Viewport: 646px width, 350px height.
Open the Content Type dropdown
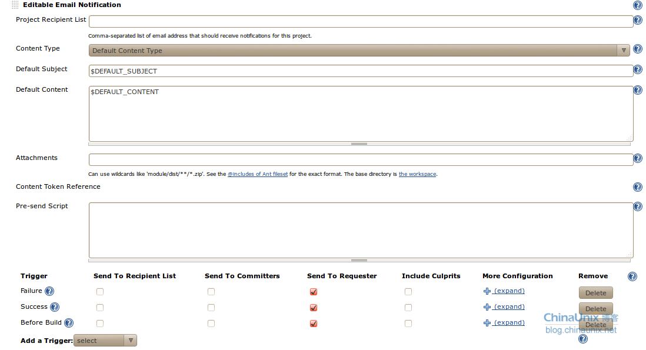click(359, 51)
